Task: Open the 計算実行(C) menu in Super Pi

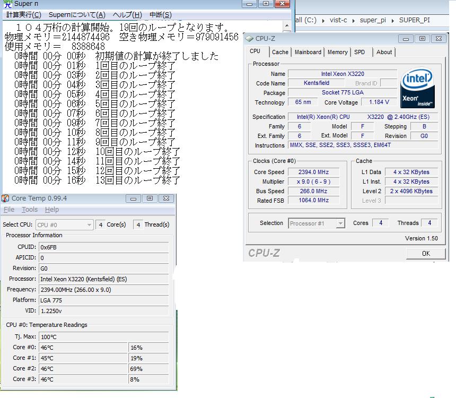Action: point(24,15)
